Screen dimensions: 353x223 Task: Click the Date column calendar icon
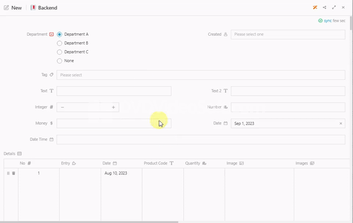(x=115, y=163)
